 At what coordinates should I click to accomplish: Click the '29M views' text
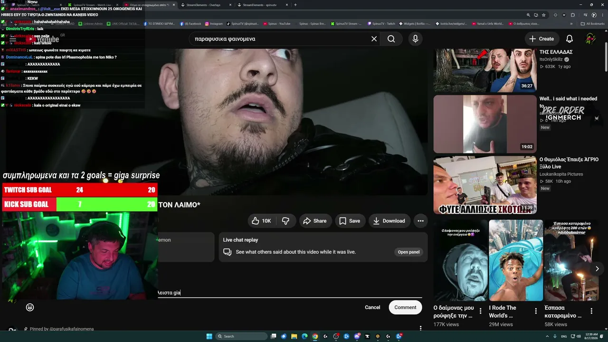(x=501, y=324)
